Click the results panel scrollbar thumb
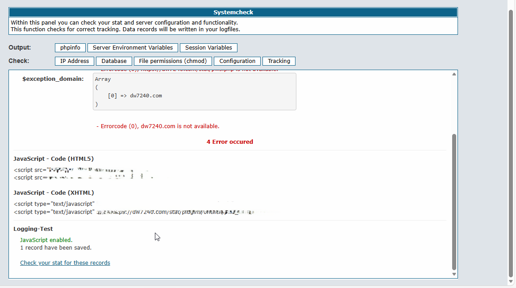 454,201
